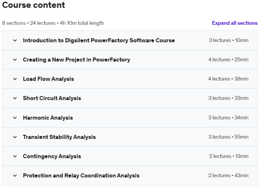Select the Harmonic Analysis section title
This screenshot has width=259, height=188.
click(x=48, y=118)
